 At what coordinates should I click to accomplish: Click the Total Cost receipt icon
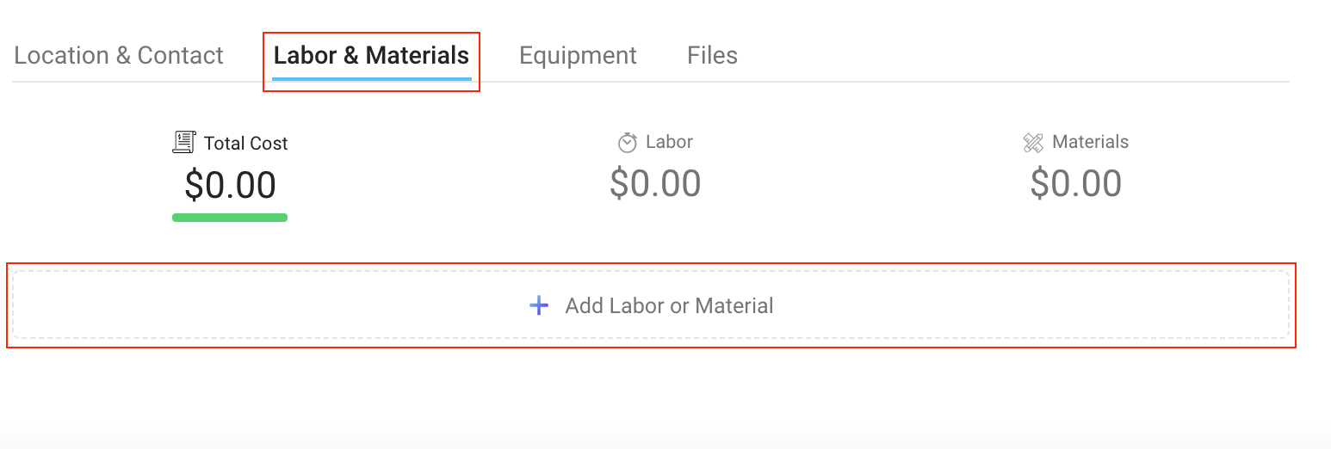coord(184,143)
